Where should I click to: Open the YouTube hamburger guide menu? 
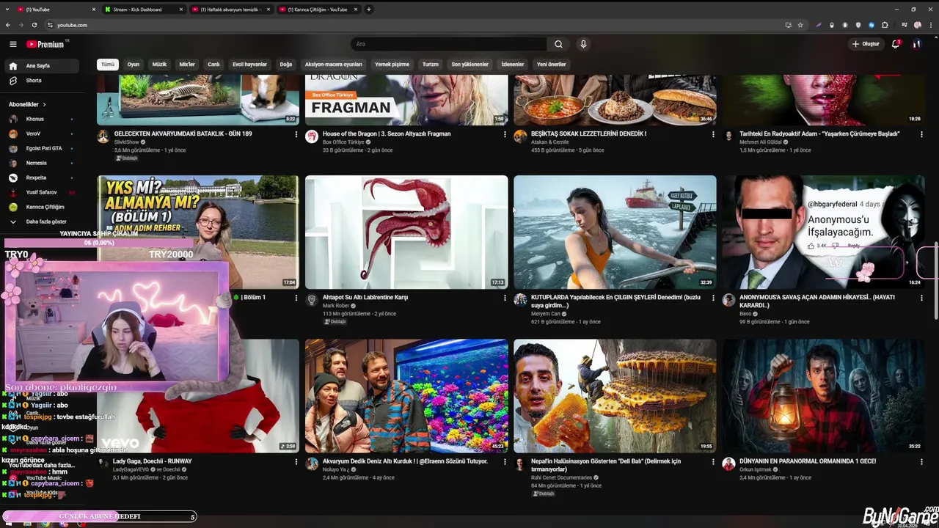point(12,44)
